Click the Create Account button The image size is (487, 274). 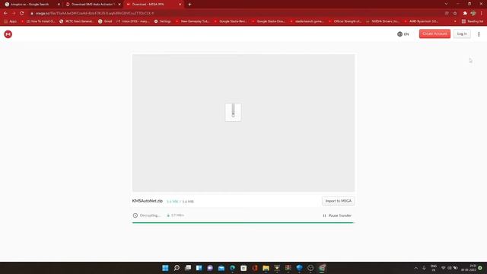(x=434, y=33)
